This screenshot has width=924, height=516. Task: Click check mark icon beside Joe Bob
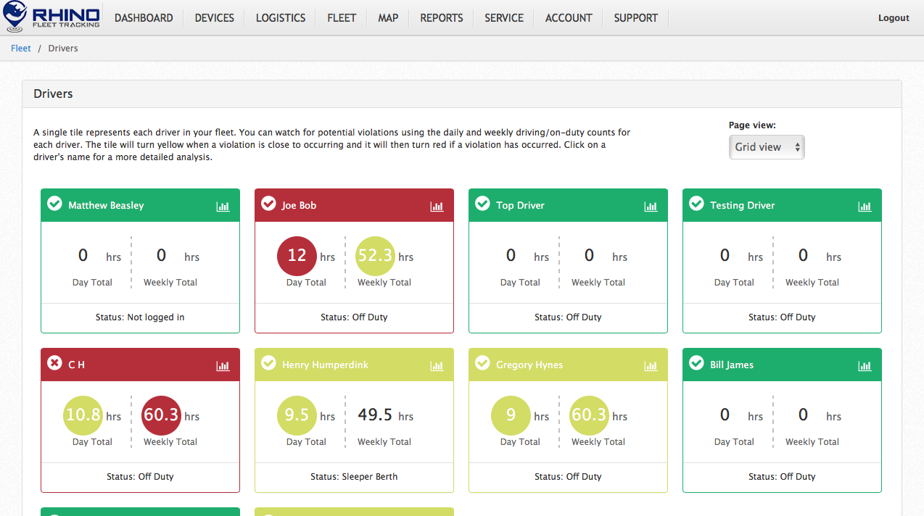pos(268,204)
